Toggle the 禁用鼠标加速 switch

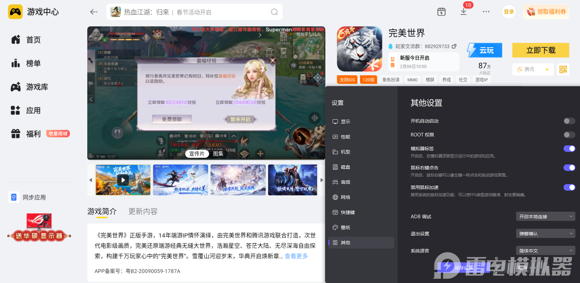(569, 187)
